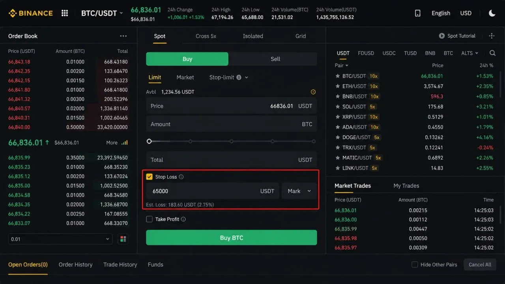Open the Mark trigger type dropdown
505x284 pixels.
point(299,191)
